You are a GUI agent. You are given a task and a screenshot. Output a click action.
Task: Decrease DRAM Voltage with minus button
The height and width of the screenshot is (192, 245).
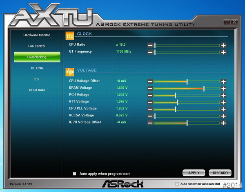point(150,88)
